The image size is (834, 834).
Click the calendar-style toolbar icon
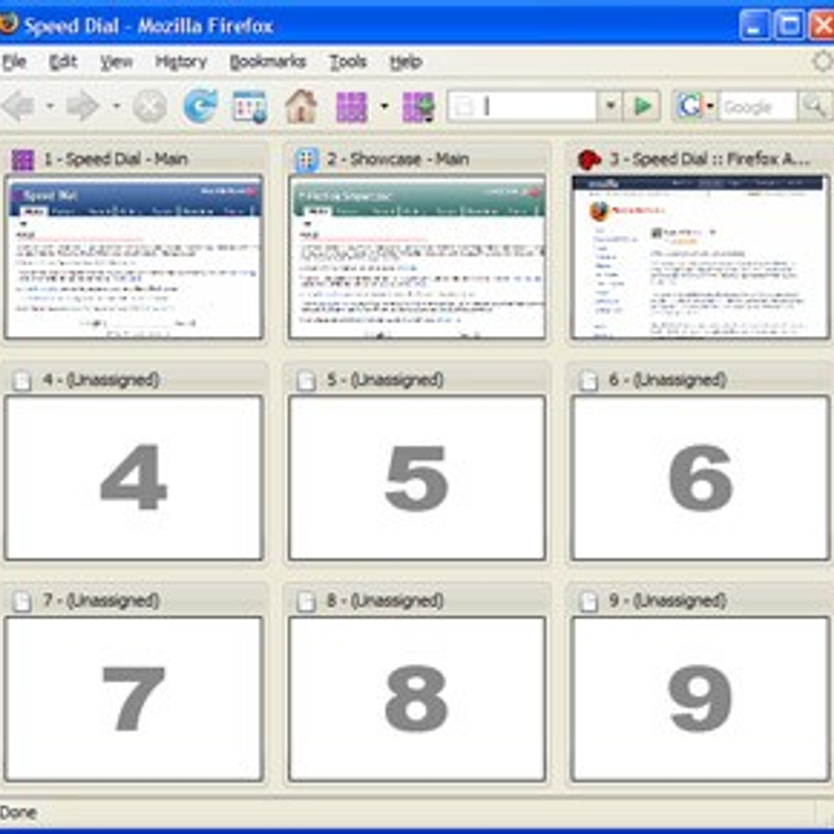[x=250, y=107]
